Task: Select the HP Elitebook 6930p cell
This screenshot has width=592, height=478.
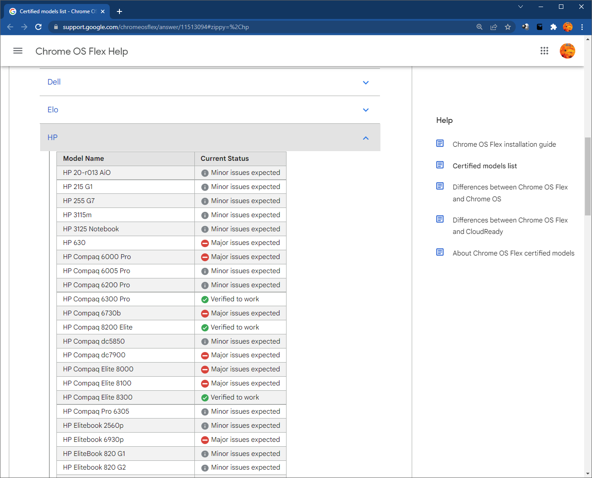Action: pyautogui.click(x=126, y=440)
